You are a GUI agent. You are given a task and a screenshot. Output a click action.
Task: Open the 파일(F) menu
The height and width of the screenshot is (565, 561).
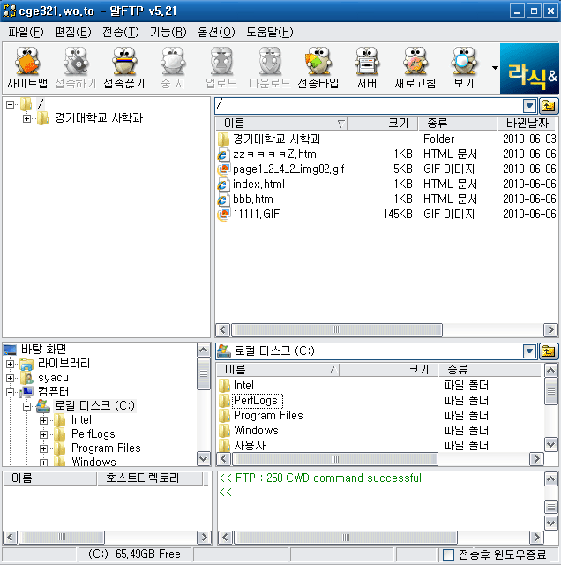(x=26, y=32)
